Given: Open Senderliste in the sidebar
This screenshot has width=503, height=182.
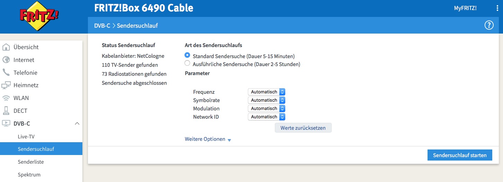Looking at the screenshot, I should click(31, 162).
